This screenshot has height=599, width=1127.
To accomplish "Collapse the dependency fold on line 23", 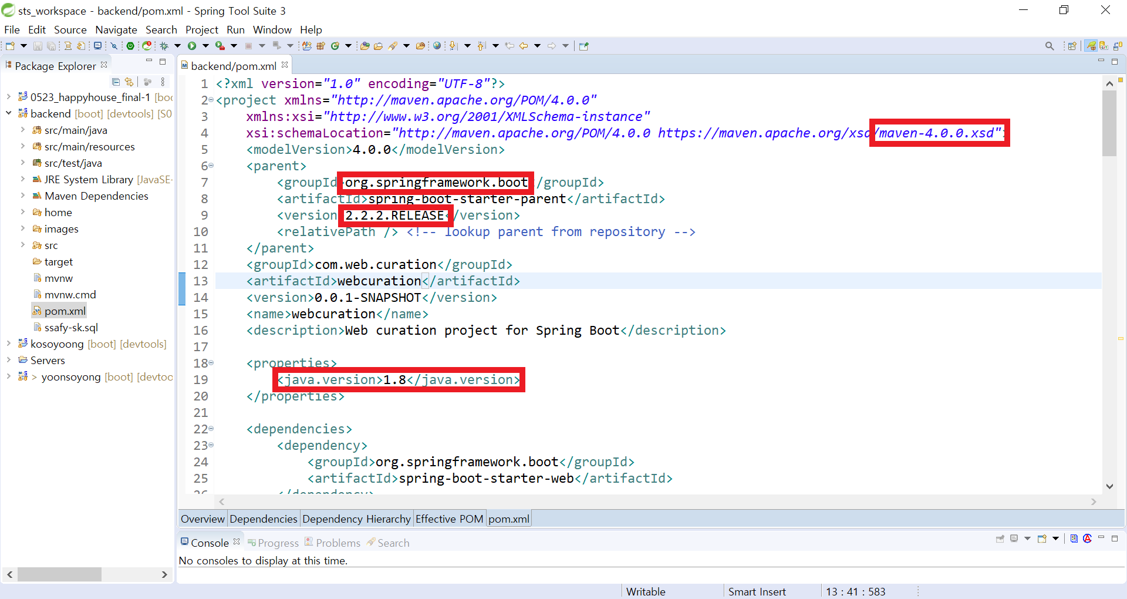I will [x=211, y=446].
